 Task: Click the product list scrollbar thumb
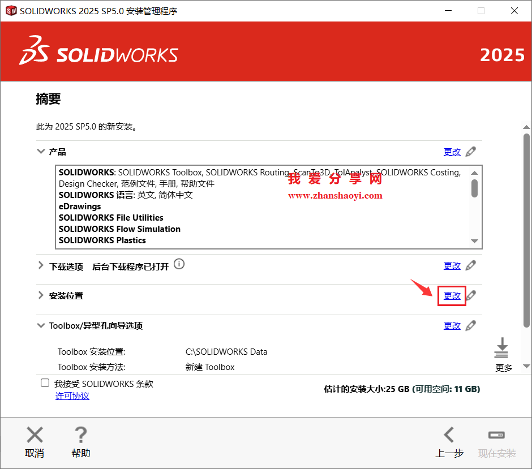pyautogui.click(x=475, y=188)
